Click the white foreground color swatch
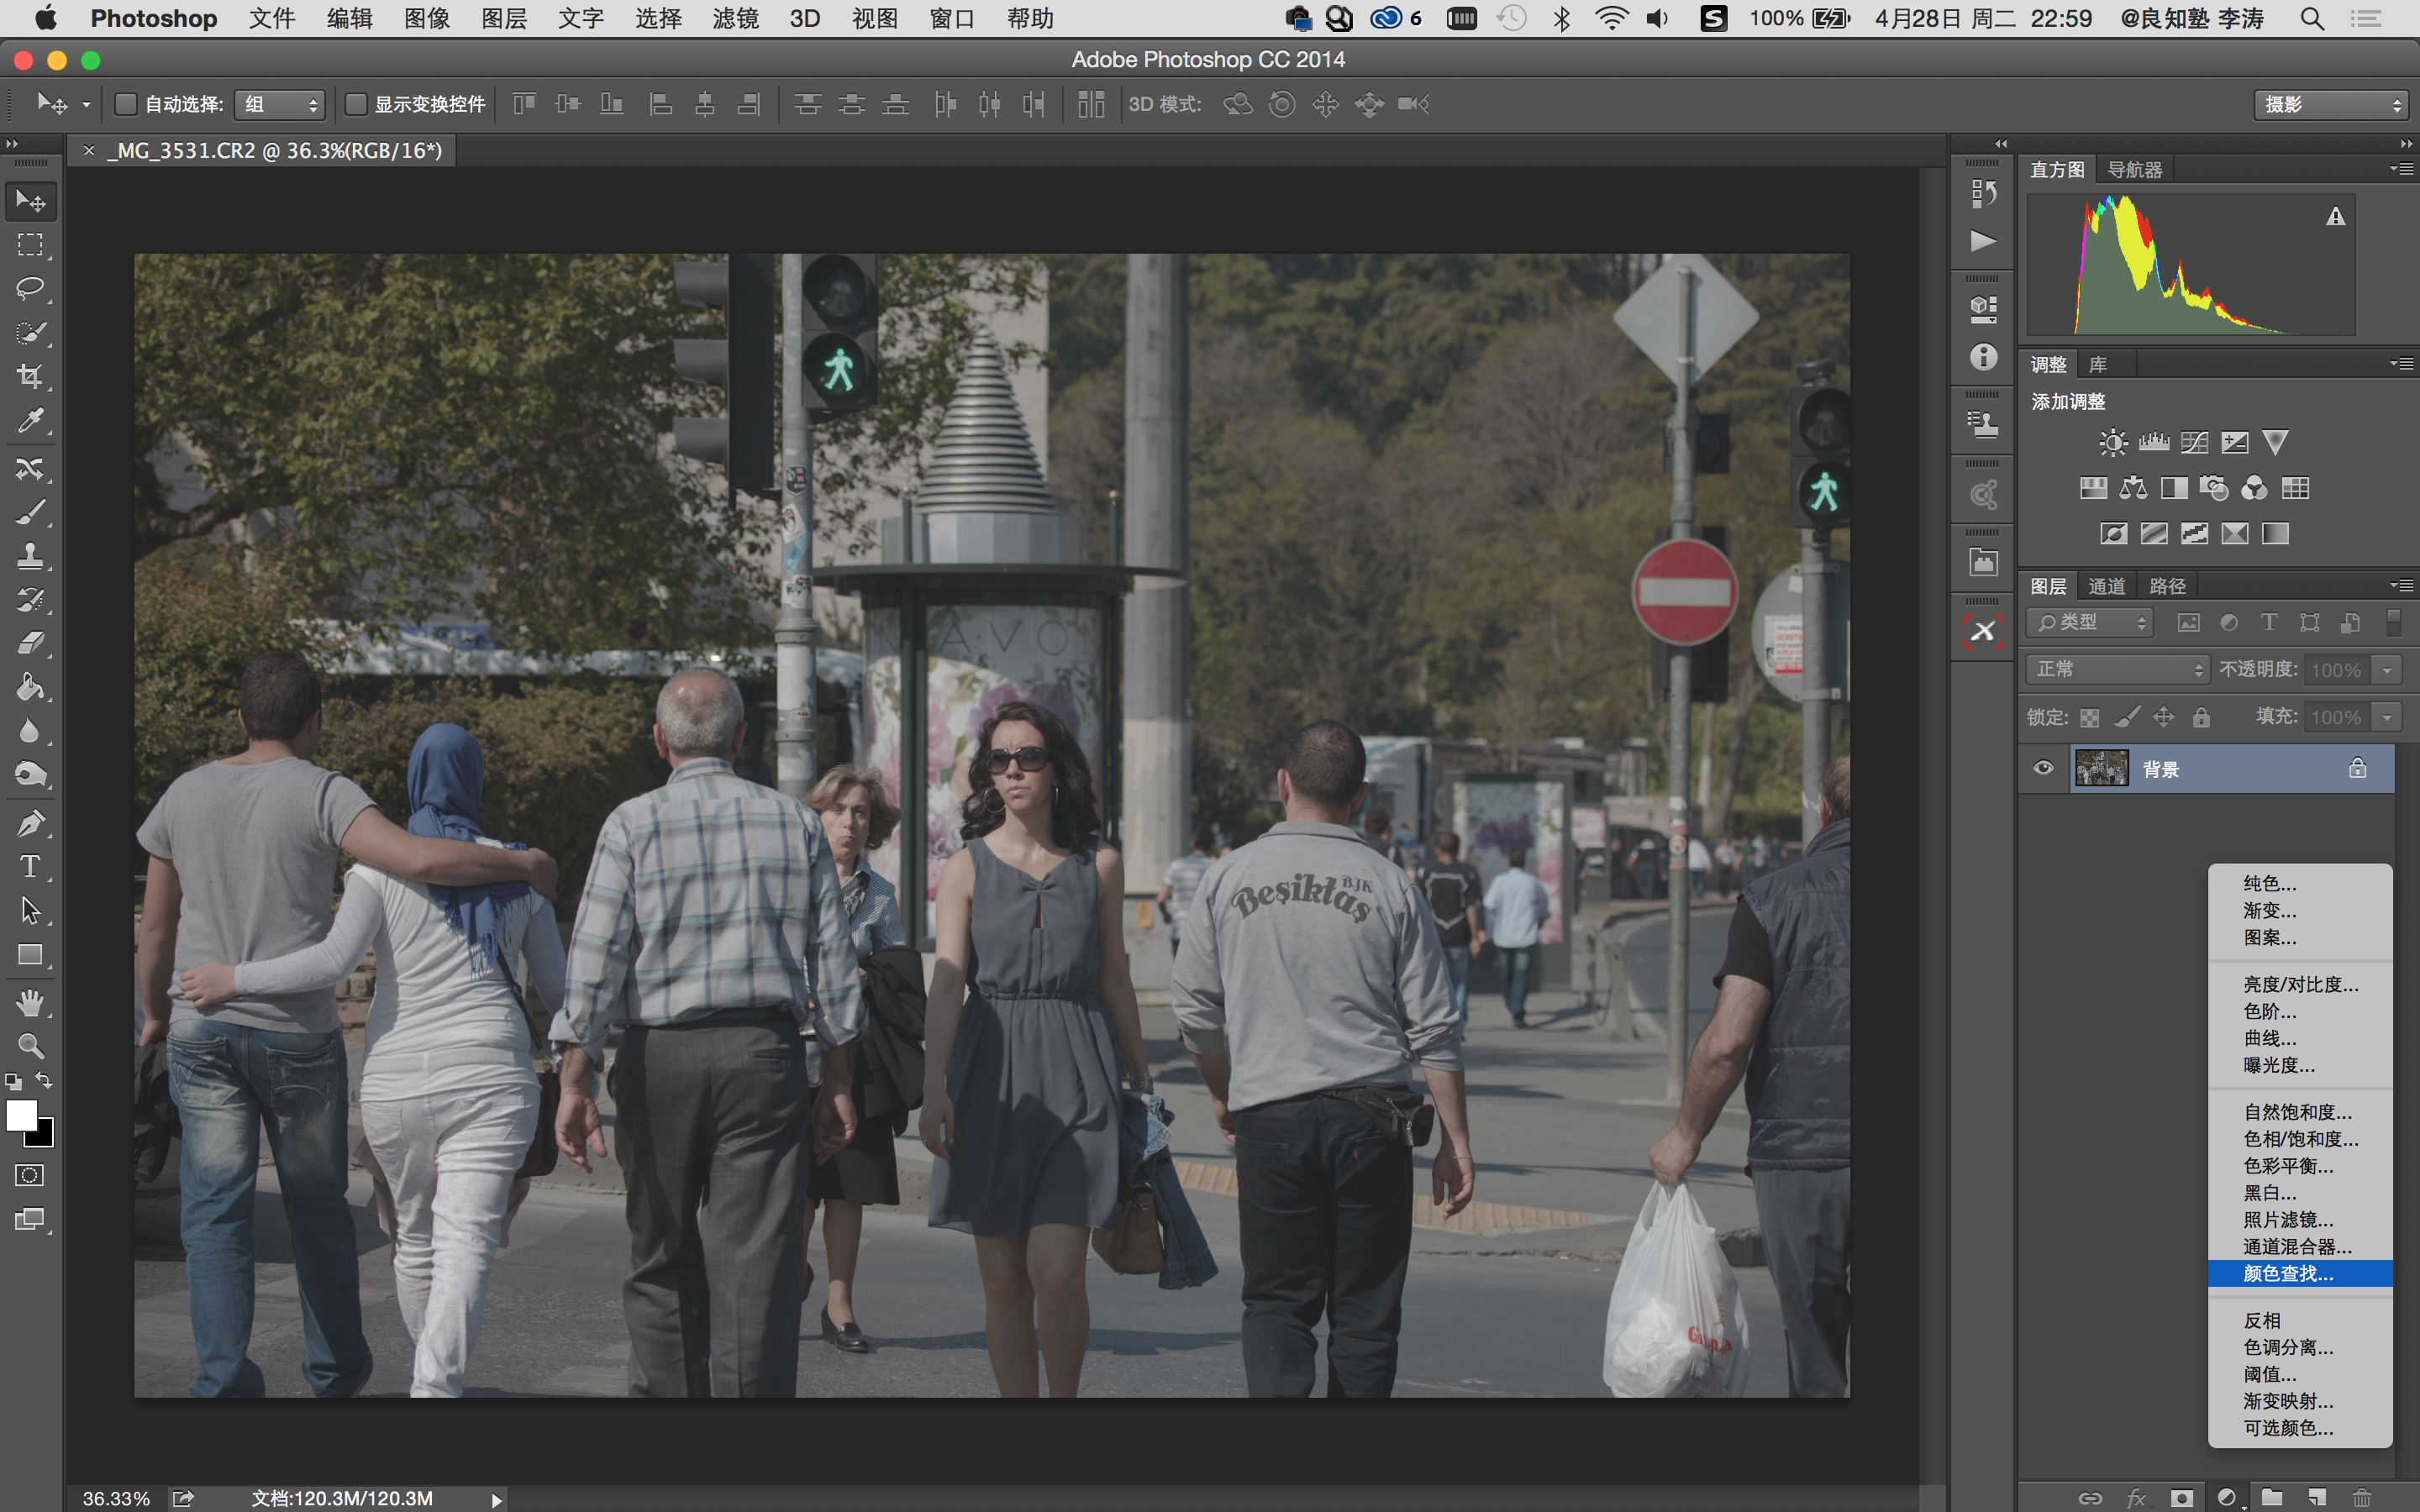Image resolution: width=2420 pixels, height=1512 pixels. [x=20, y=1114]
